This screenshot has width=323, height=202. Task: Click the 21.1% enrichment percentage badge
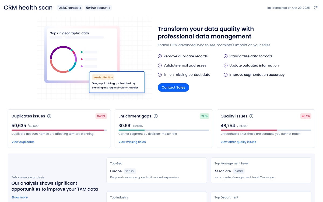coord(204,116)
